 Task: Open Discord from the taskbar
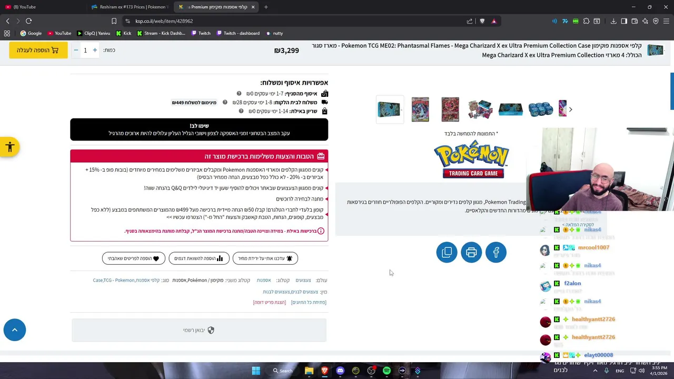(x=340, y=371)
